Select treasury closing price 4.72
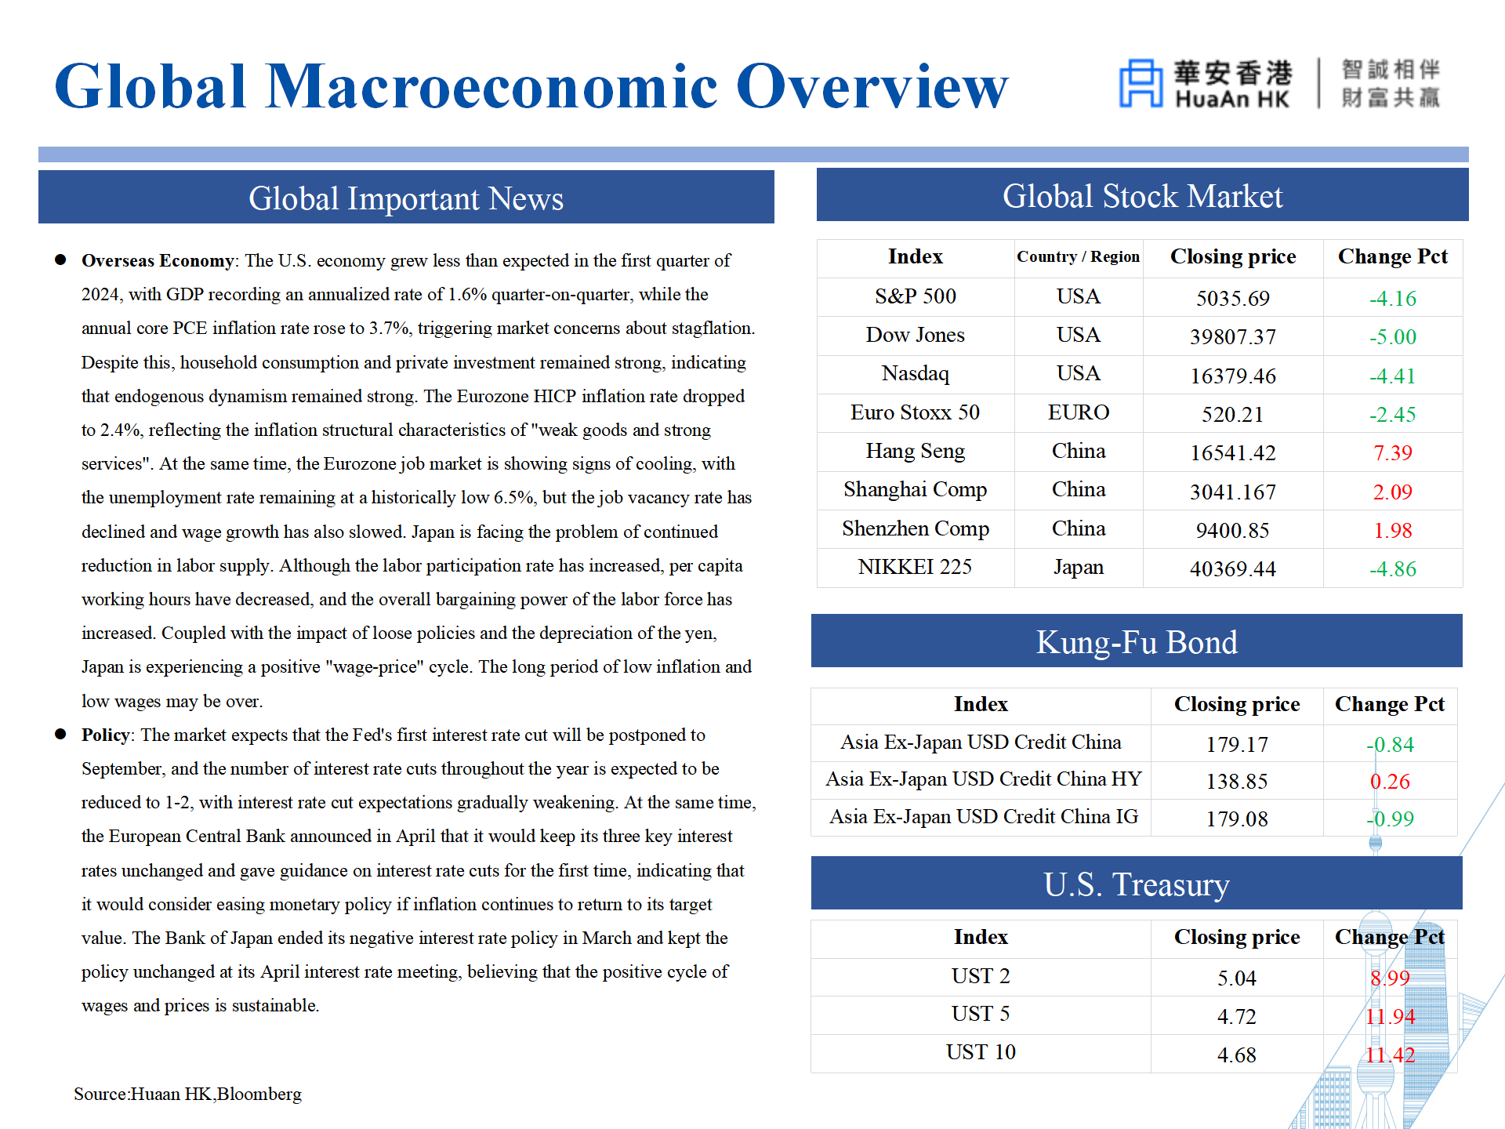 tap(1237, 1016)
